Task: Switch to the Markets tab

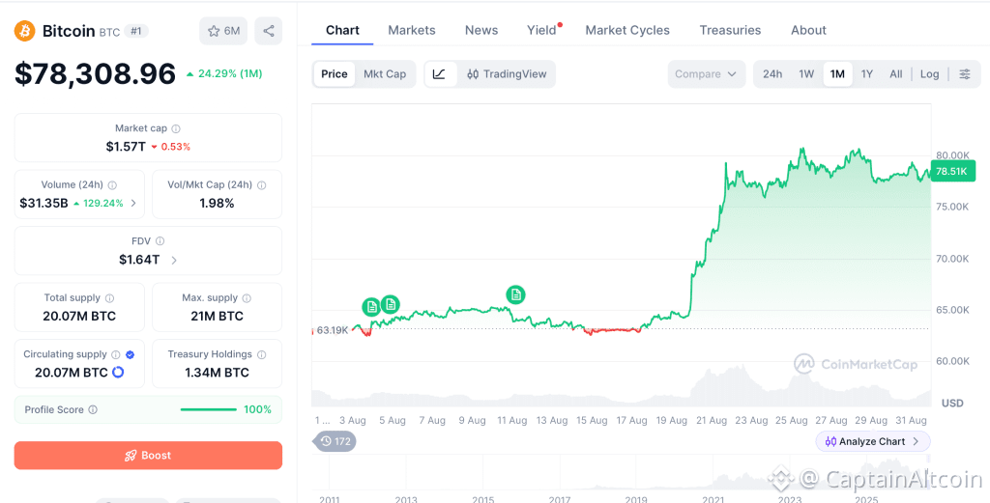Action: click(x=412, y=30)
